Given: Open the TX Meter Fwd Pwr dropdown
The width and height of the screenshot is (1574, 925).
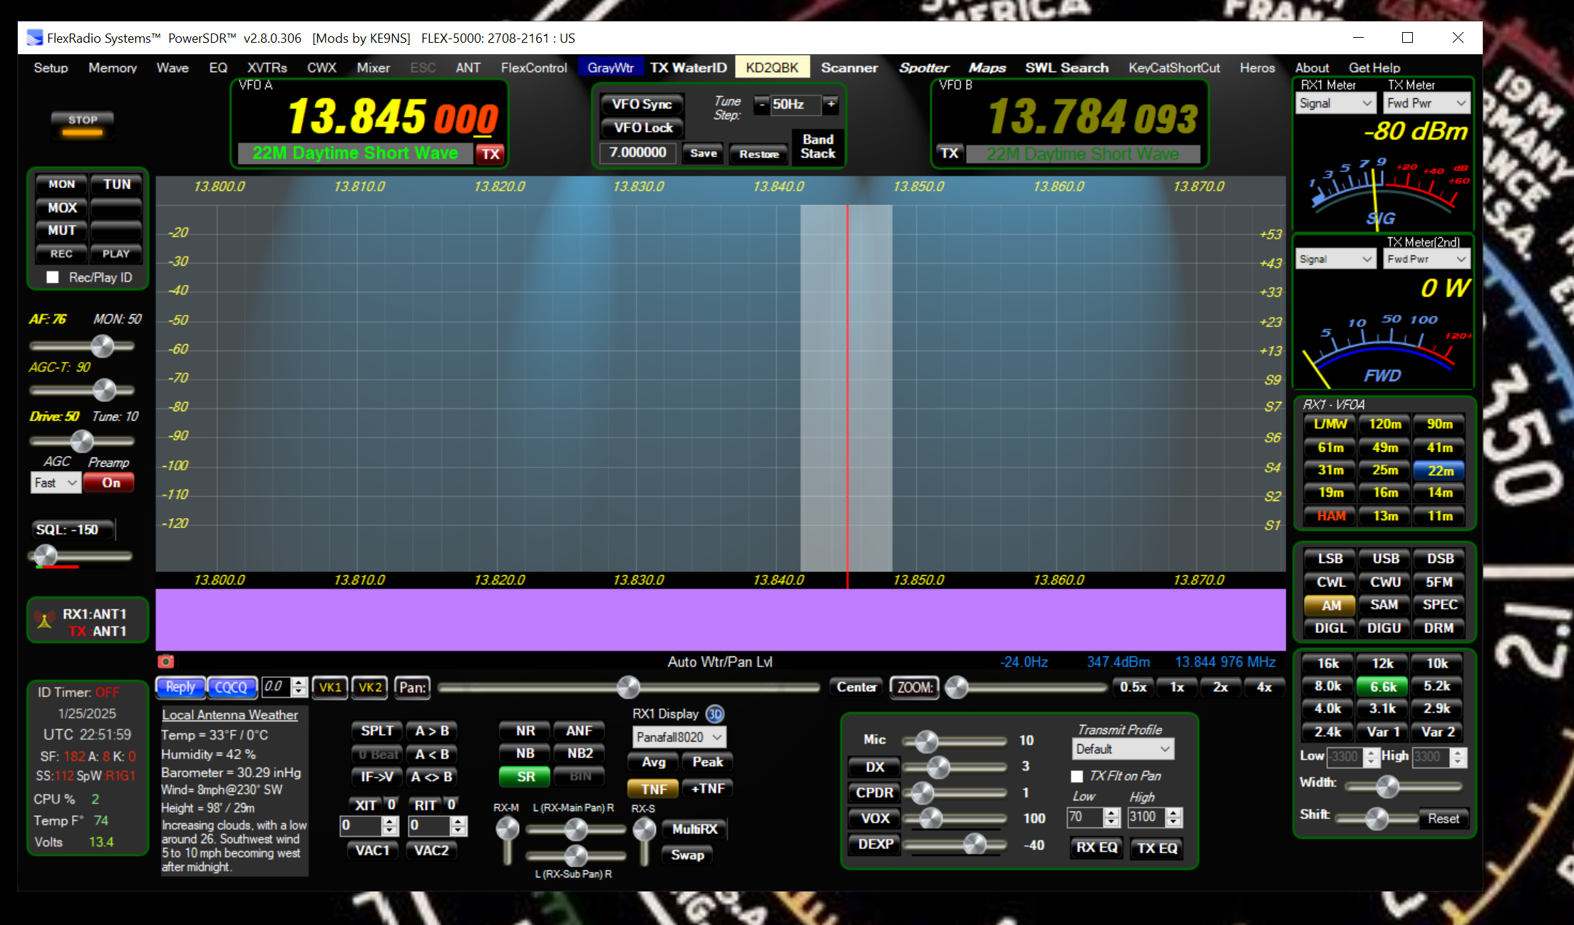Looking at the screenshot, I should pos(1426,103).
